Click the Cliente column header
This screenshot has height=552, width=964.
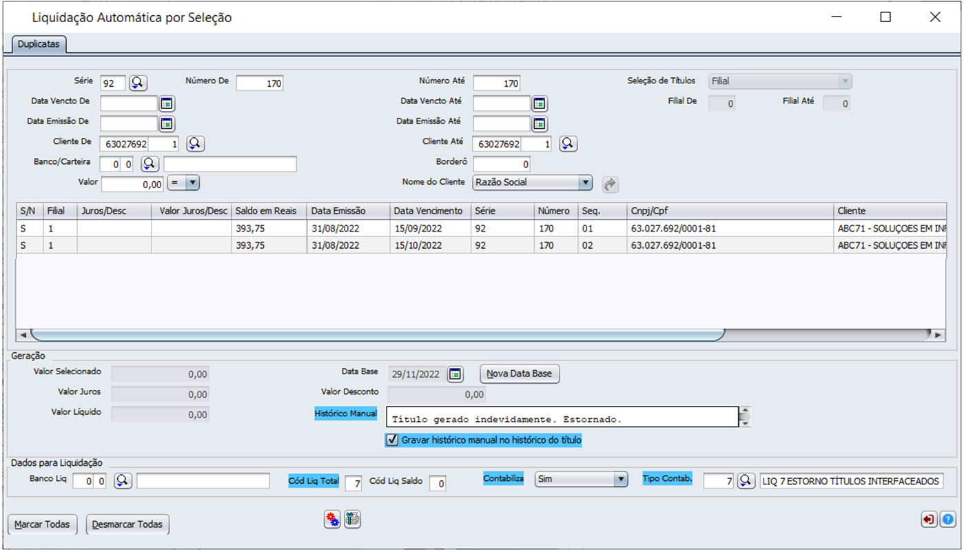pos(890,211)
